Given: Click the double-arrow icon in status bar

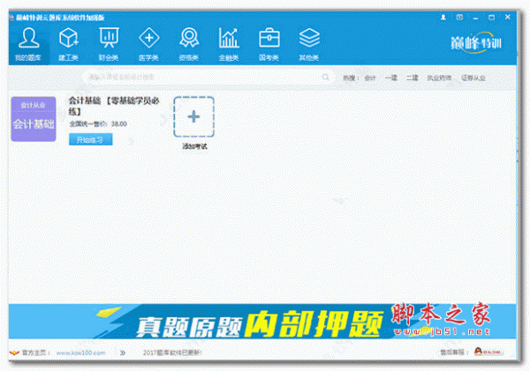Looking at the screenshot, I should [123, 352].
